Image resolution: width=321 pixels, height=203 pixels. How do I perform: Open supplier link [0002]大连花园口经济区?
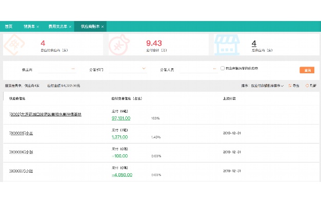point(45,114)
